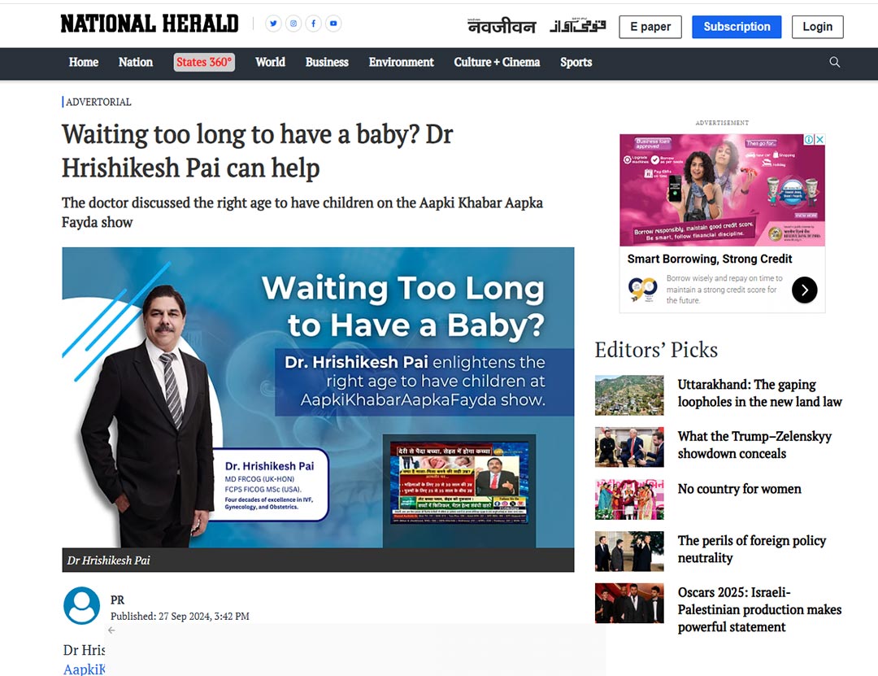Open the E paper button

tap(650, 27)
